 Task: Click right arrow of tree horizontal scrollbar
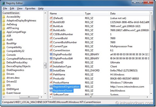pyautogui.click(x=42, y=97)
